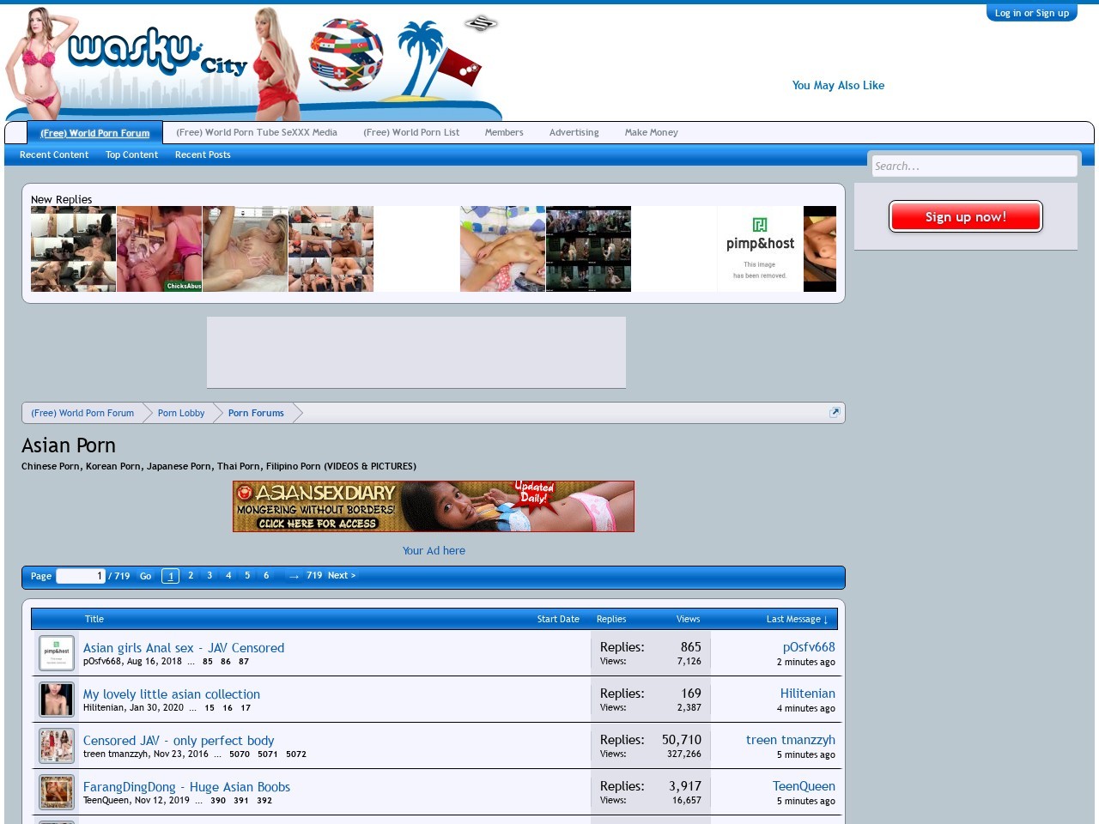Image resolution: width=1099 pixels, height=824 pixels.
Task: Focus the Search input field
Action: [974, 167]
